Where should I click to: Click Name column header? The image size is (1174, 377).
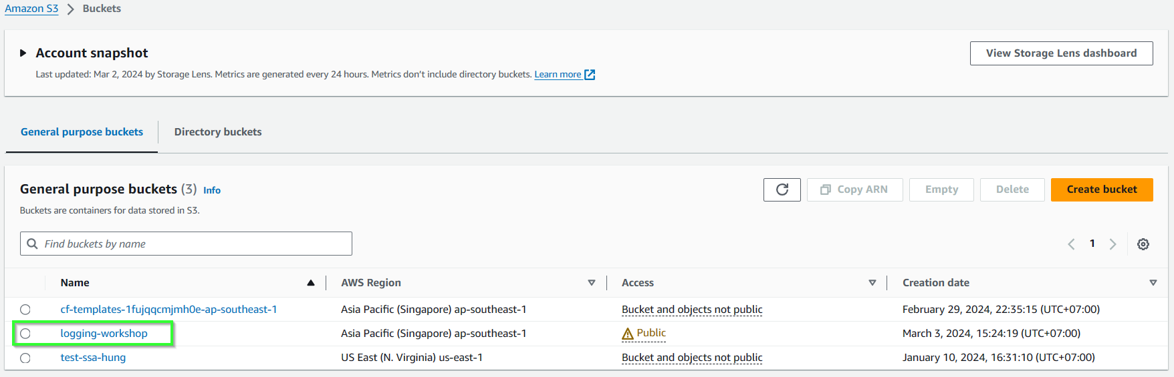[x=75, y=283]
